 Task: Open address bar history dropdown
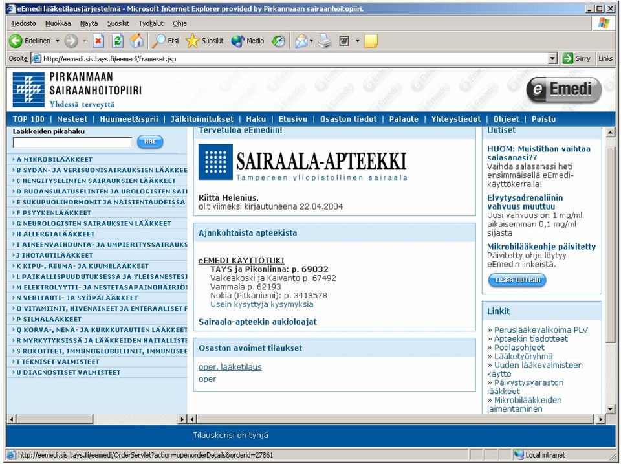click(x=553, y=59)
